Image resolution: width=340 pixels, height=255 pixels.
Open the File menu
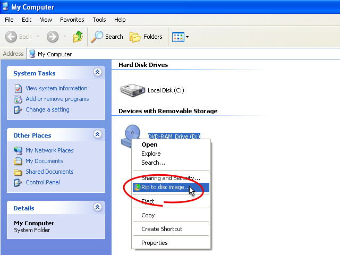coord(9,20)
